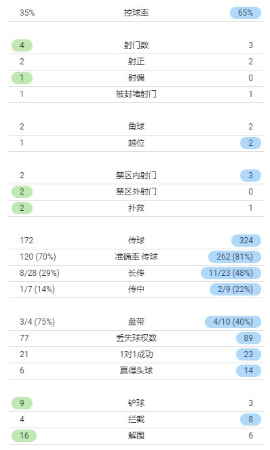Click the blue 2 badge for 越位
This screenshot has width=270, height=450.
pyautogui.click(x=250, y=143)
